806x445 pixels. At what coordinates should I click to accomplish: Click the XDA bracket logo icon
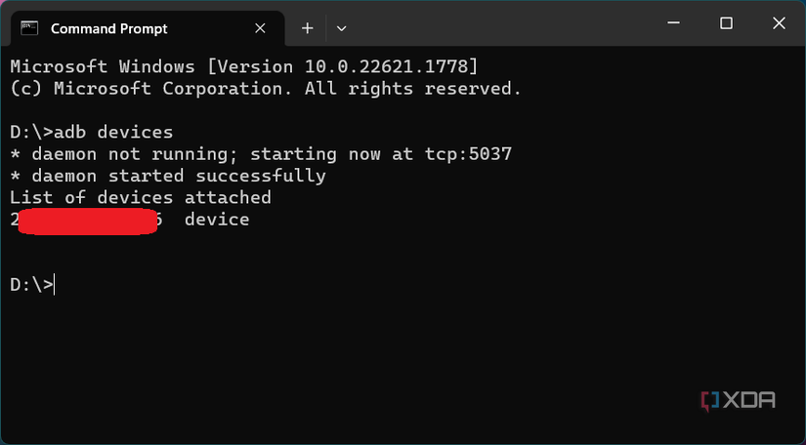click(710, 401)
